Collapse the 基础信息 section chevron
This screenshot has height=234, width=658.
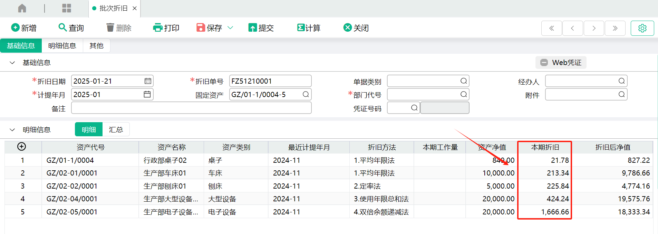(12, 63)
